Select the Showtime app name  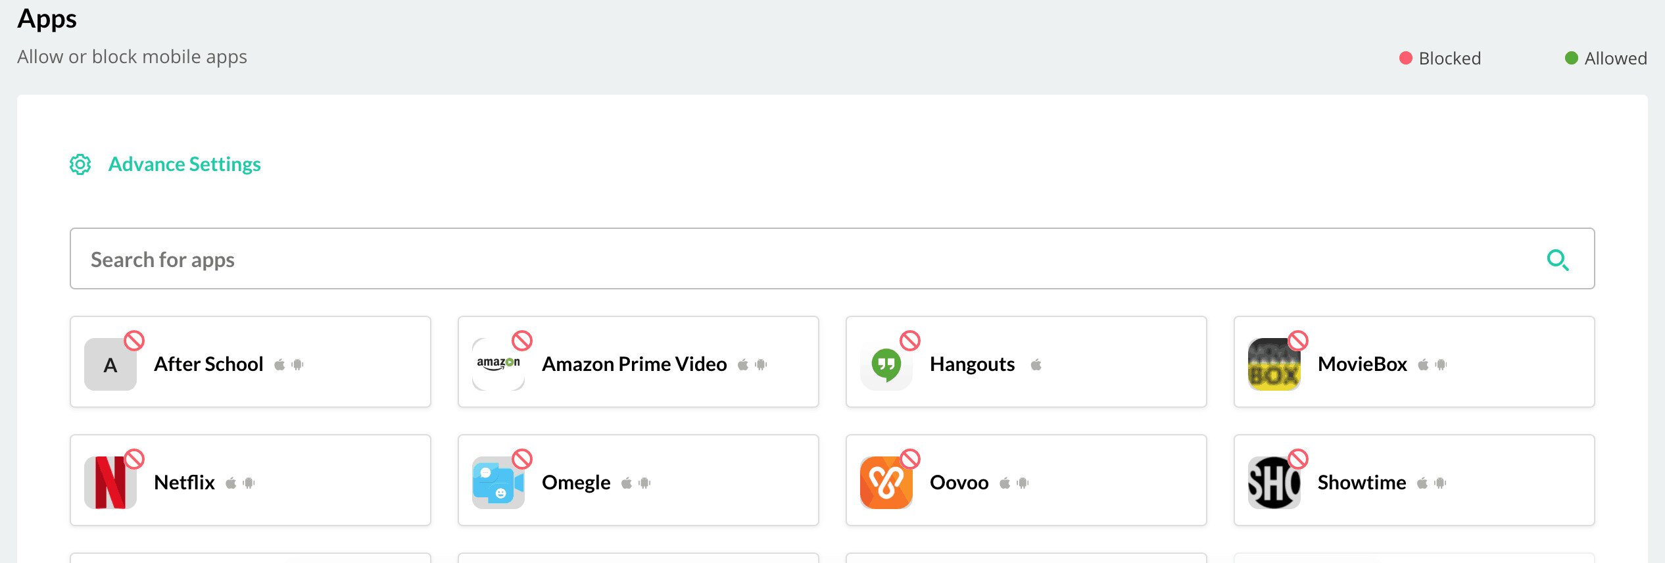coord(1361,483)
